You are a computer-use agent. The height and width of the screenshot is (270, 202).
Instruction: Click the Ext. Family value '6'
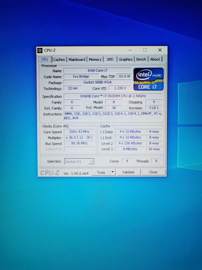tap(72, 108)
